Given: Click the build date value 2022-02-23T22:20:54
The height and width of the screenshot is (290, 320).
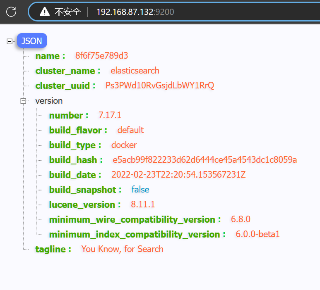Looking at the screenshot, I should [x=178, y=175].
